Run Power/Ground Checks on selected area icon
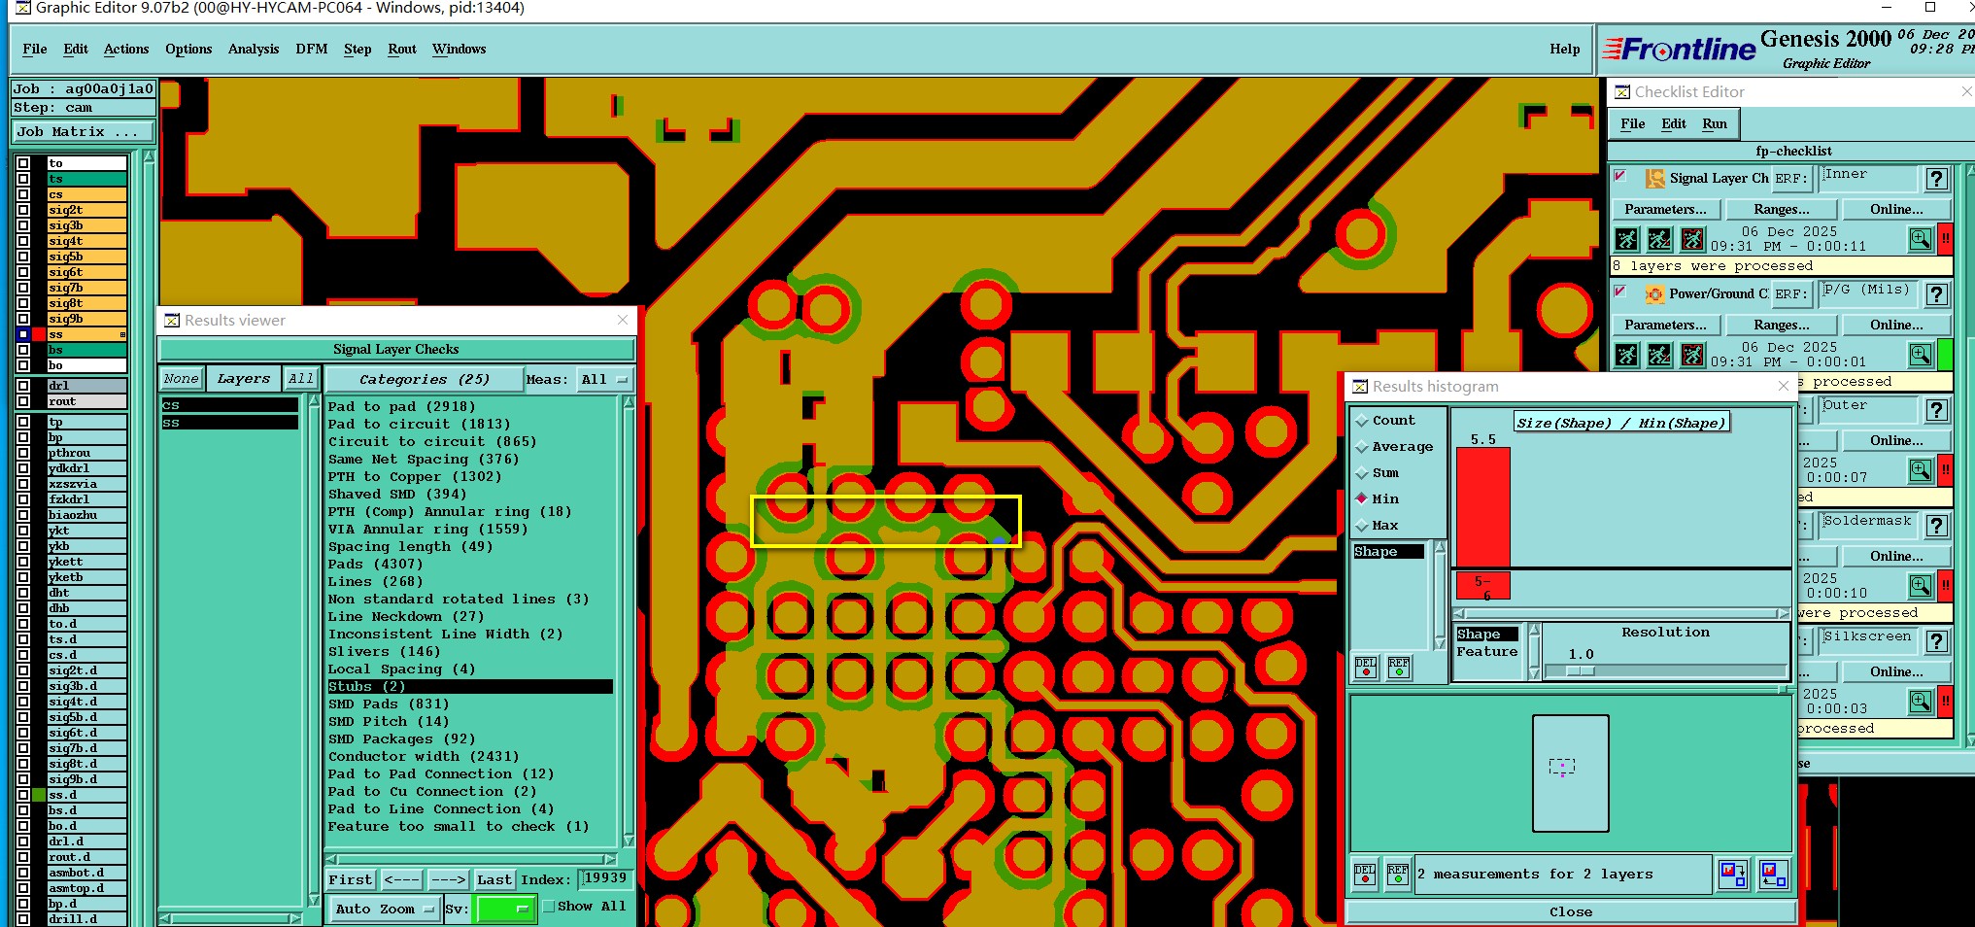 coord(1692,355)
